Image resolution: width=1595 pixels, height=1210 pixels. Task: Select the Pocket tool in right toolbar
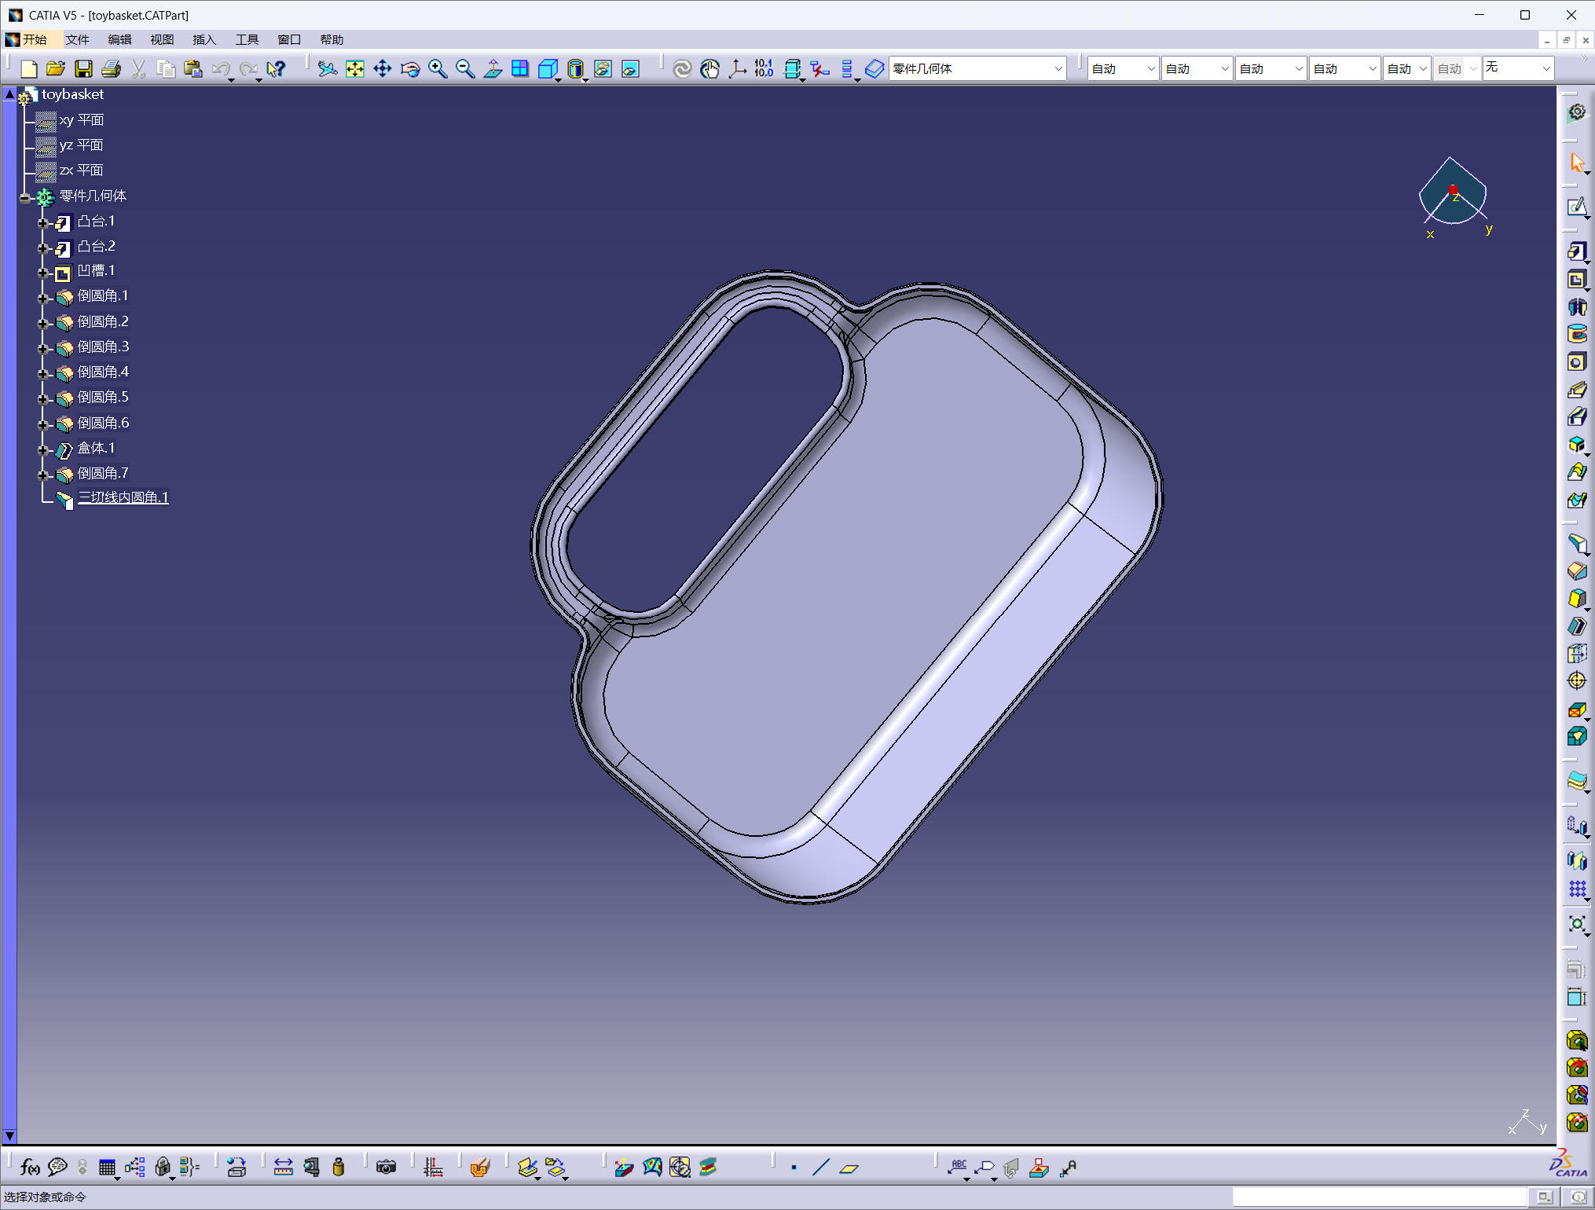tap(1576, 279)
